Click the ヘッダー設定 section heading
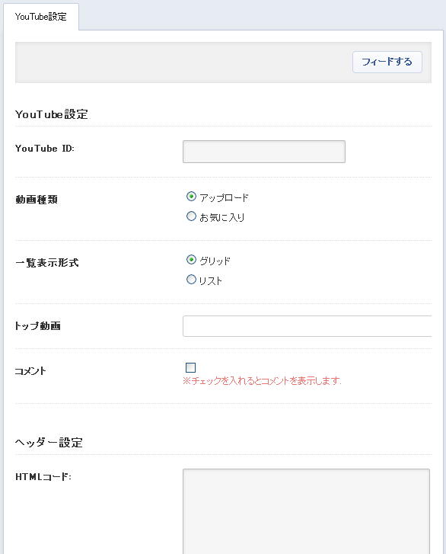446x554 pixels. 49,442
